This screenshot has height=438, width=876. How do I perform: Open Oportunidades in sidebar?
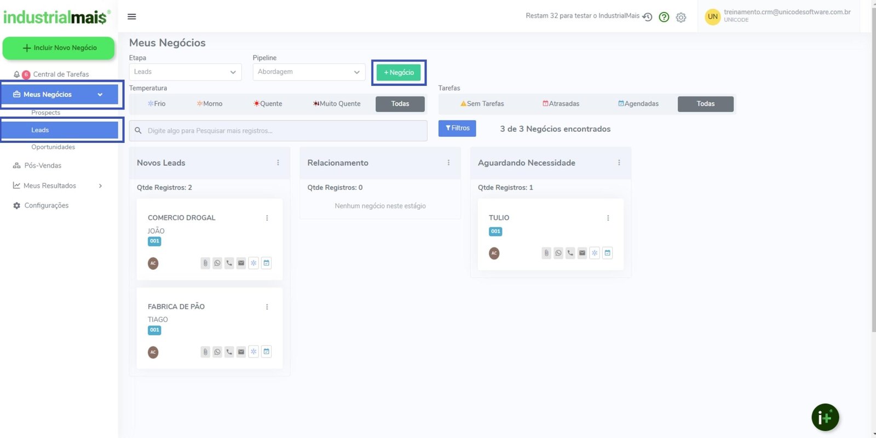coord(53,147)
